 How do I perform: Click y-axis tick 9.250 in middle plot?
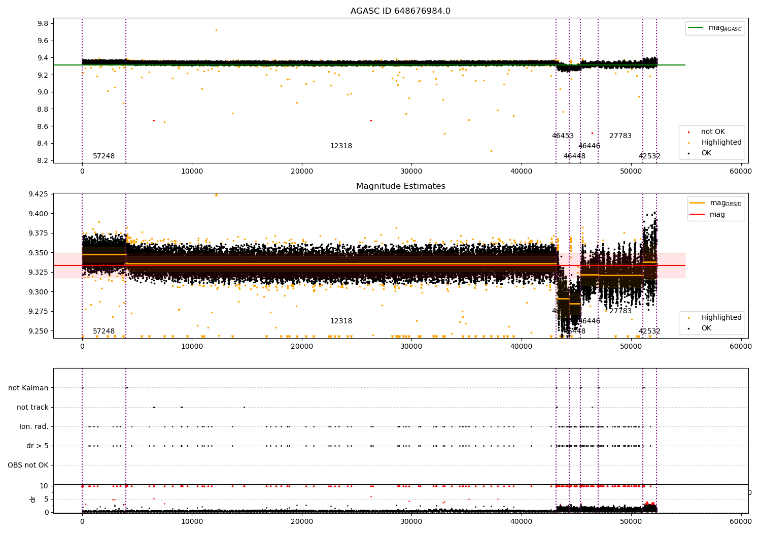pyautogui.click(x=39, y=331)
